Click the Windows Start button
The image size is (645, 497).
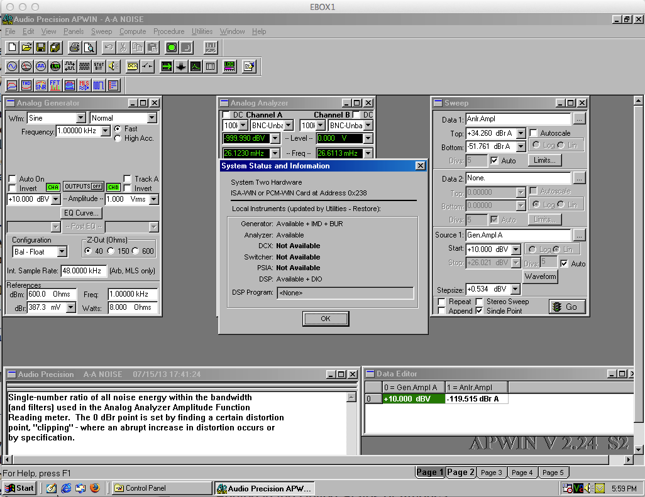tap(19, 488)
